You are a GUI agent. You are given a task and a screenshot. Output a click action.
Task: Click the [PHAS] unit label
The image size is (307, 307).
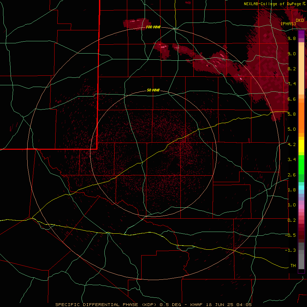288,24
